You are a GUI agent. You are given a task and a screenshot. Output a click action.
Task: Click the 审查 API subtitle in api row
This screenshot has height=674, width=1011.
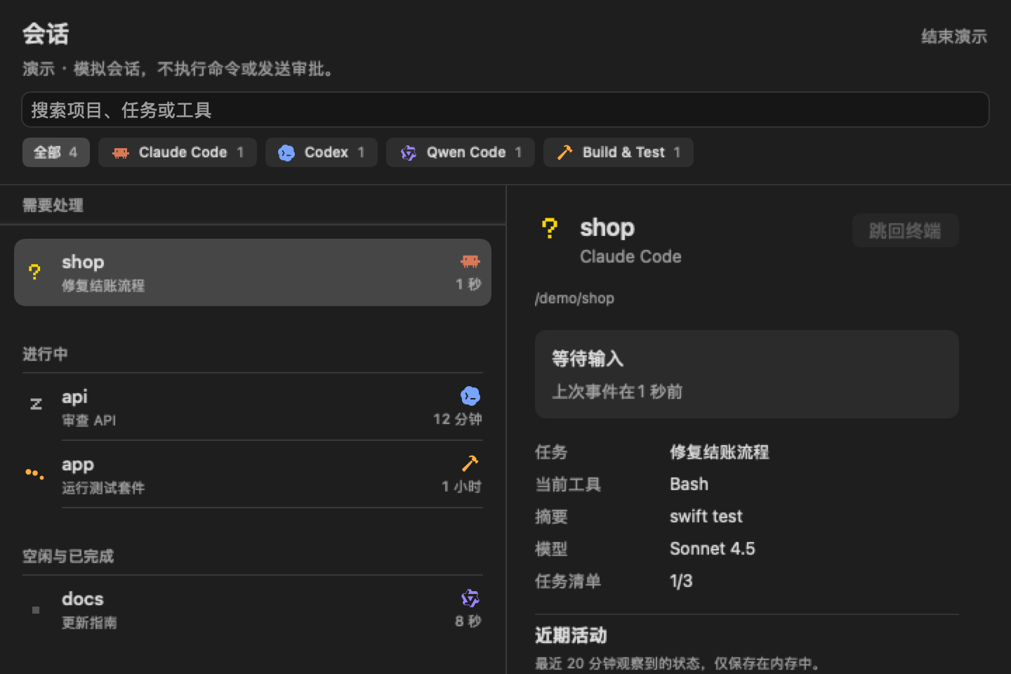click(x=88, y=421)
